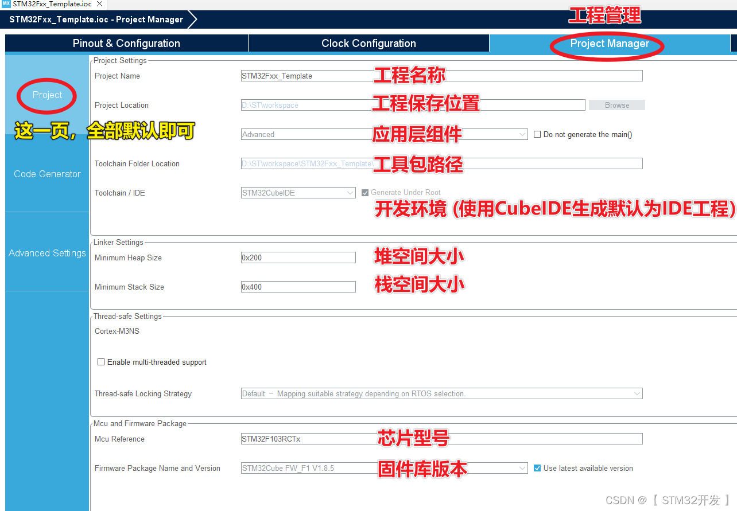Click the Mcu Reference field
Image resolution: width=737 pixels, height=511 pixels.
(441, 439)
